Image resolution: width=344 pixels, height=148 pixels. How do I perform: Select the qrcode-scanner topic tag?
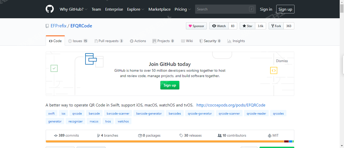click(x=229, y=113)
